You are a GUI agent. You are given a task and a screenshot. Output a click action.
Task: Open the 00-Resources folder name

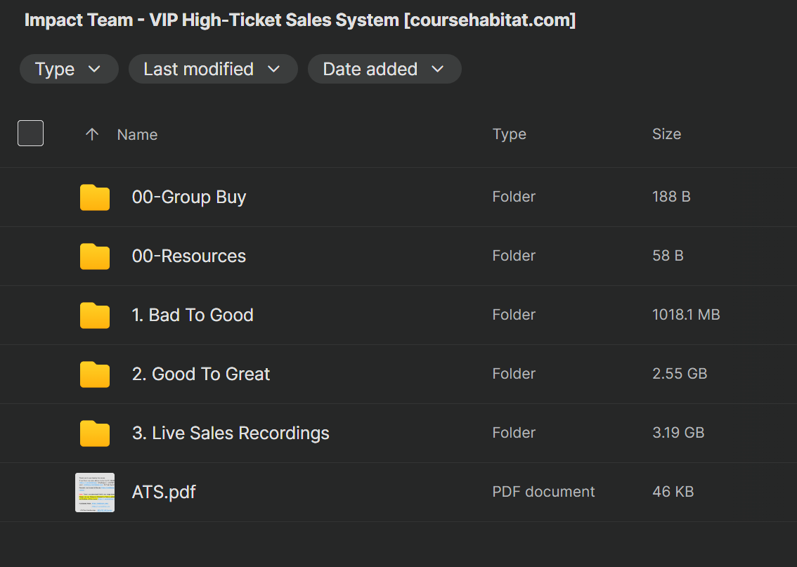pyautogui.click(x=189, y=256)
